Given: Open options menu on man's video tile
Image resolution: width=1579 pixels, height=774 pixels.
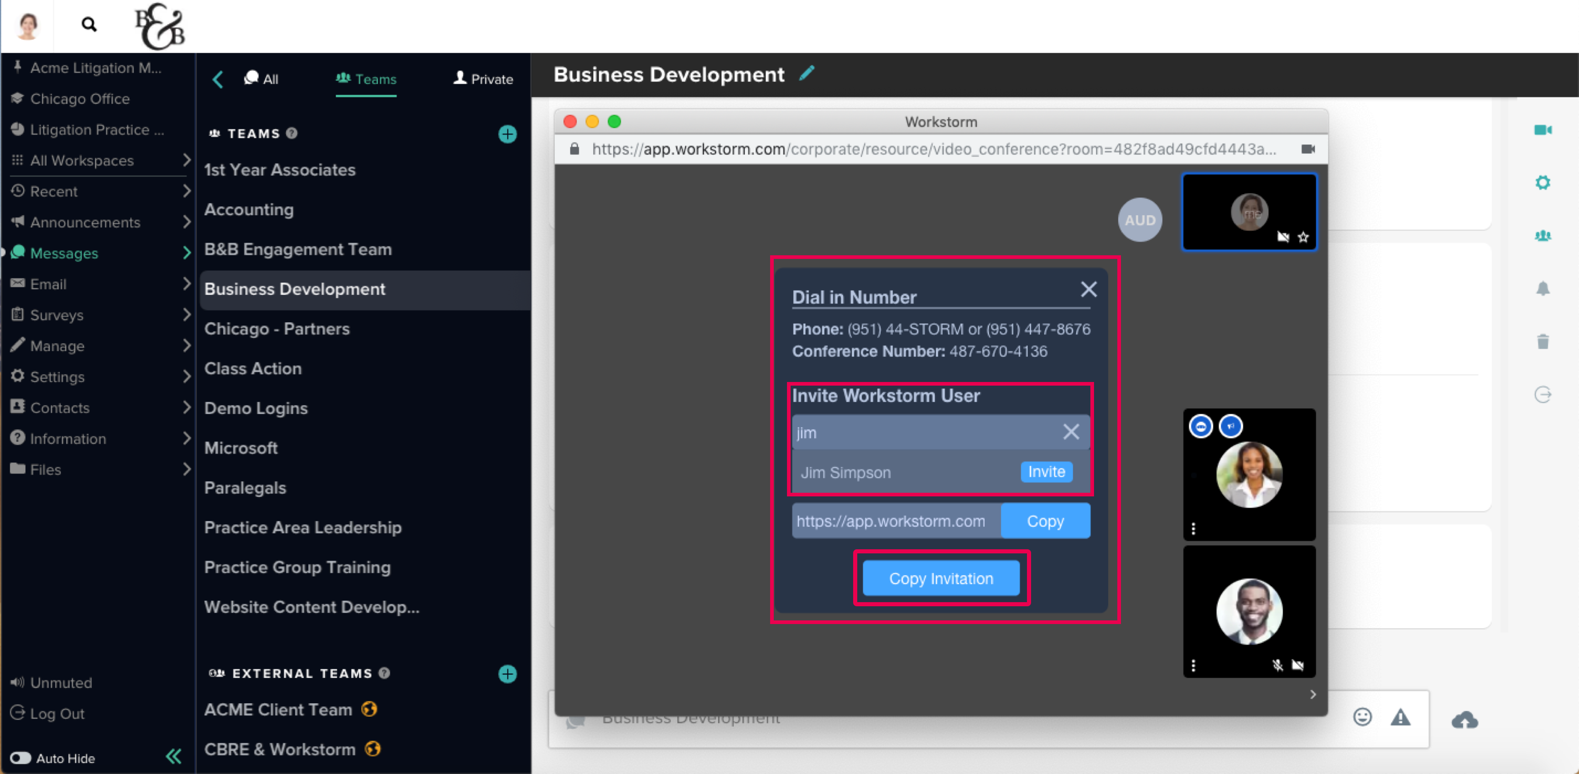Looking at the screenshot, I should tap(1193, 666).
